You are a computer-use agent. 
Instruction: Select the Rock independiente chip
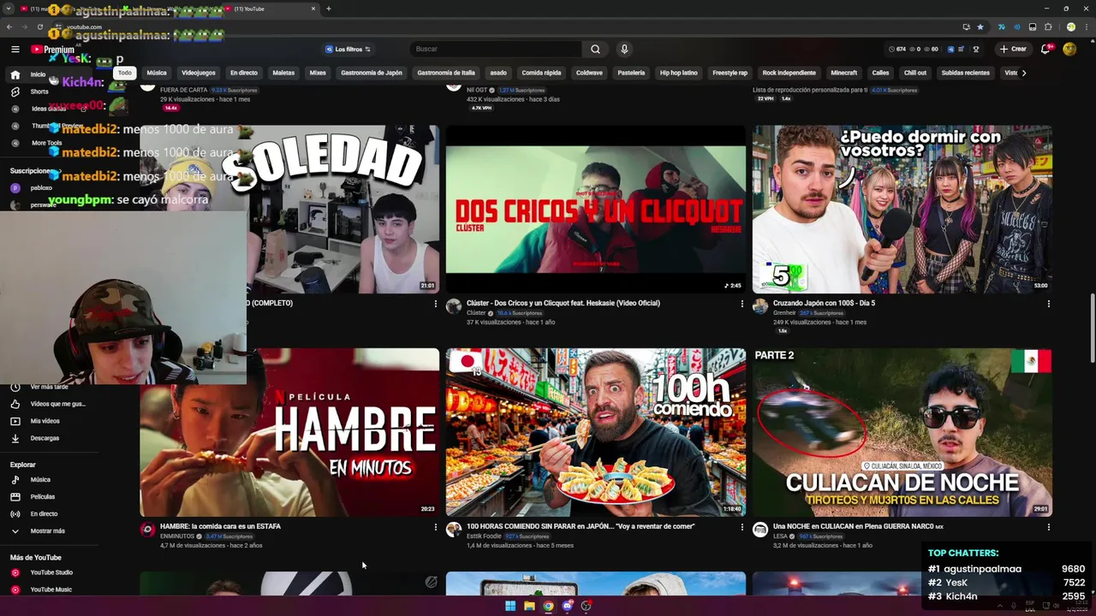tap(789, 73)
